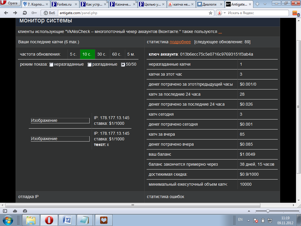Click the antigate.com address bar
301x226 pixels.
(133, 13)
